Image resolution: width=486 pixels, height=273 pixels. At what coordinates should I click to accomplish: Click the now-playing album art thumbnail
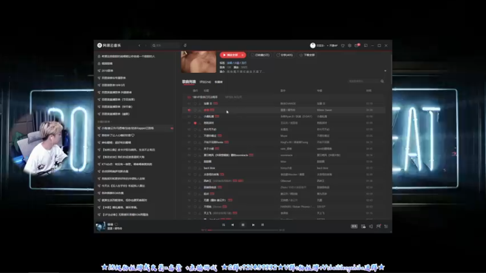100,226
